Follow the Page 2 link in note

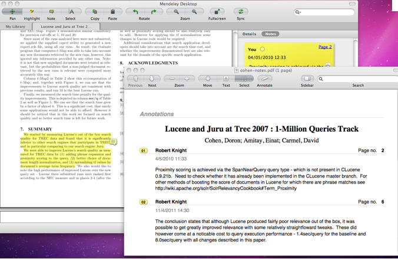pos(324,47)
